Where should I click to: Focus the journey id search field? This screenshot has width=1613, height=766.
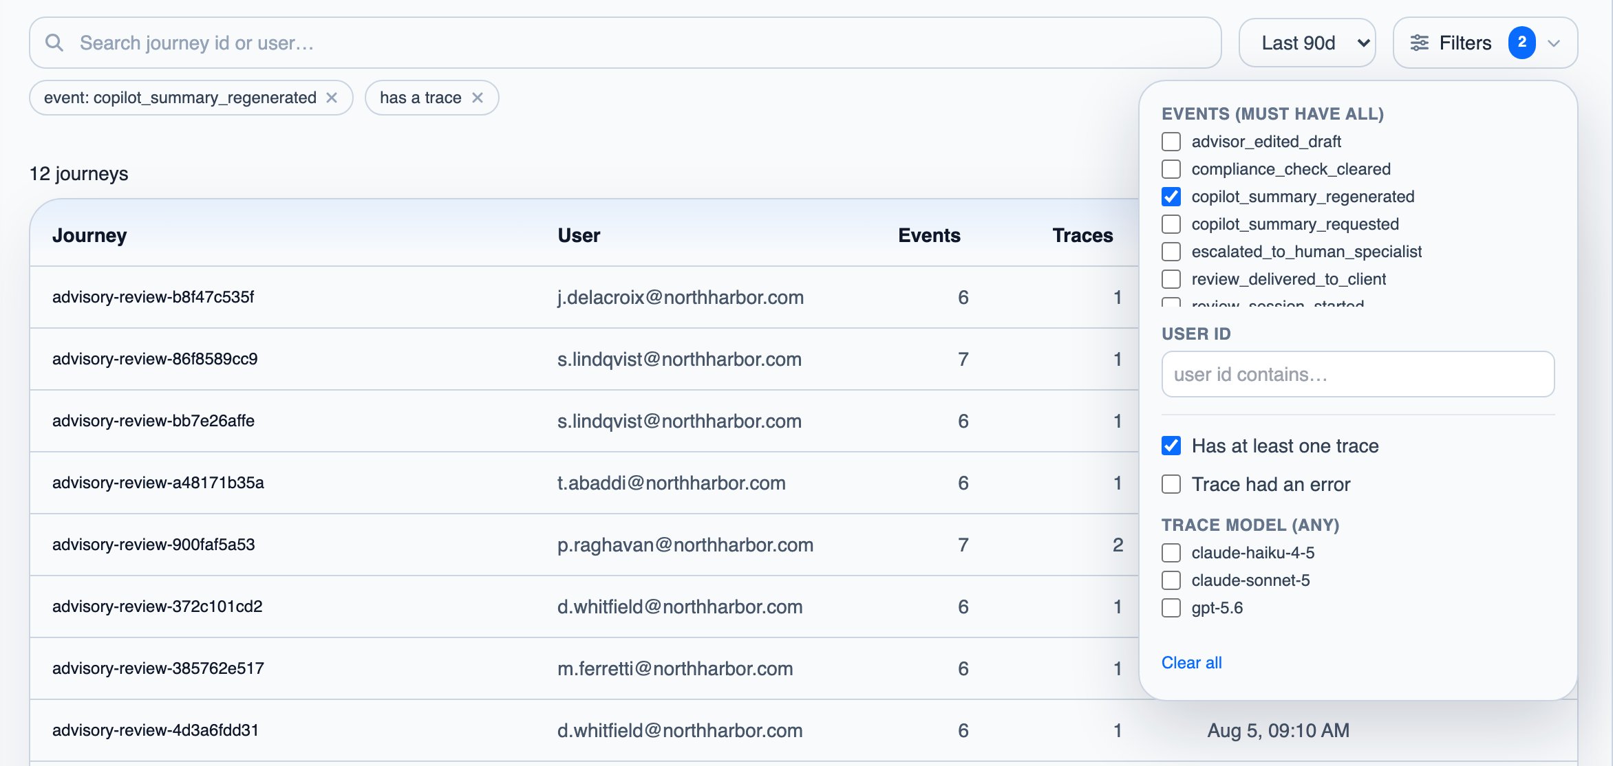coord(625,43)
